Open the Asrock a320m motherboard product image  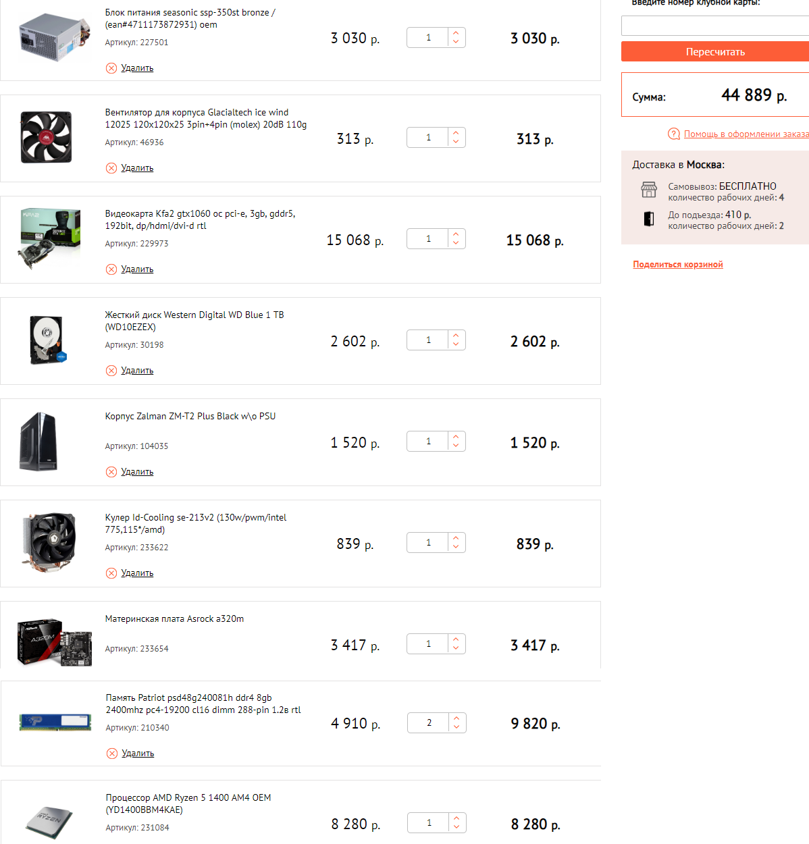(54, 642)
